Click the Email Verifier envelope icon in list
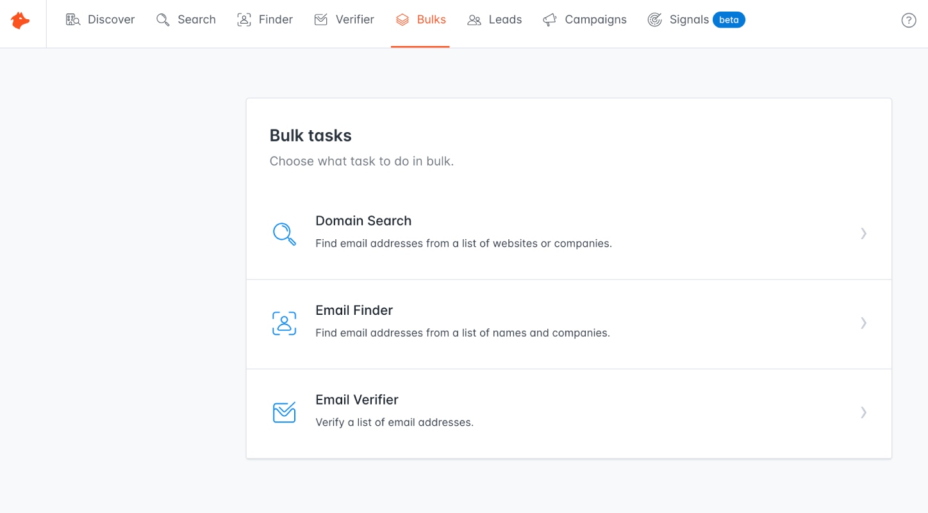 coord(285,412)
